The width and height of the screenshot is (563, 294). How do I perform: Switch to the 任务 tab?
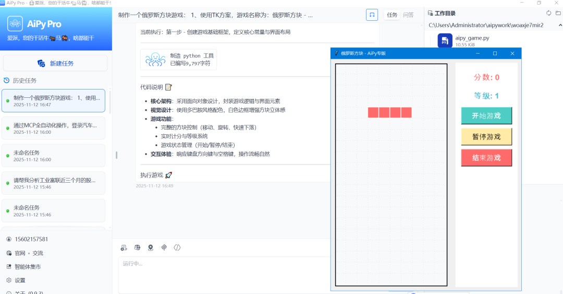coord(392,15)
